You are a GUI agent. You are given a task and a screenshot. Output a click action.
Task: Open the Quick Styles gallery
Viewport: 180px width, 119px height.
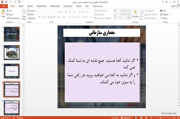[141, 15]
